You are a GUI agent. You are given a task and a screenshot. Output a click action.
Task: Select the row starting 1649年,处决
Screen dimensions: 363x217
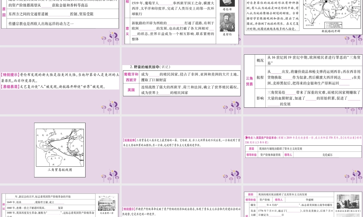[x=50, y=202]
